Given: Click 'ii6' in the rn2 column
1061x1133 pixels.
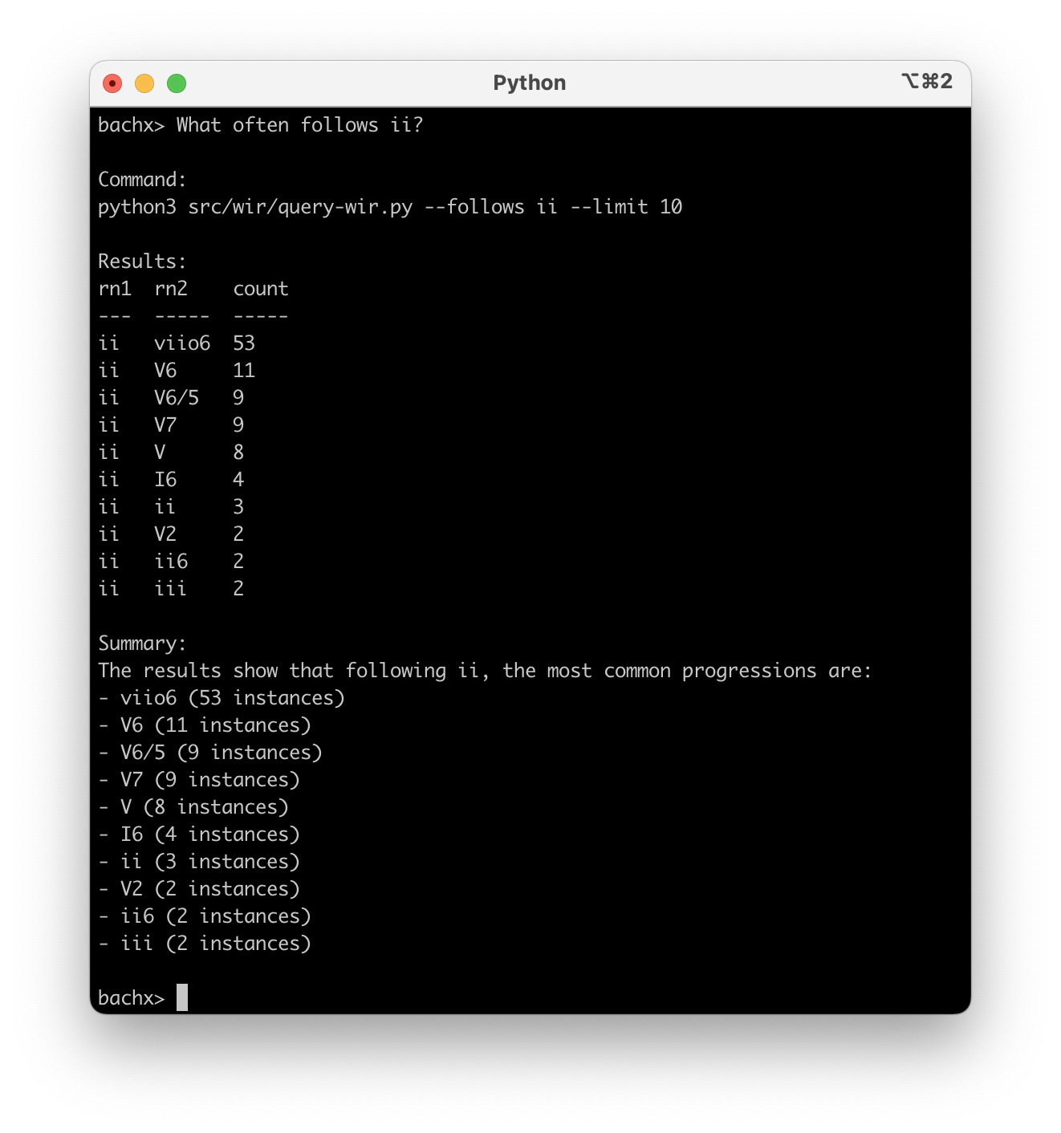Looking at the screenshot, I should (171, 562).
